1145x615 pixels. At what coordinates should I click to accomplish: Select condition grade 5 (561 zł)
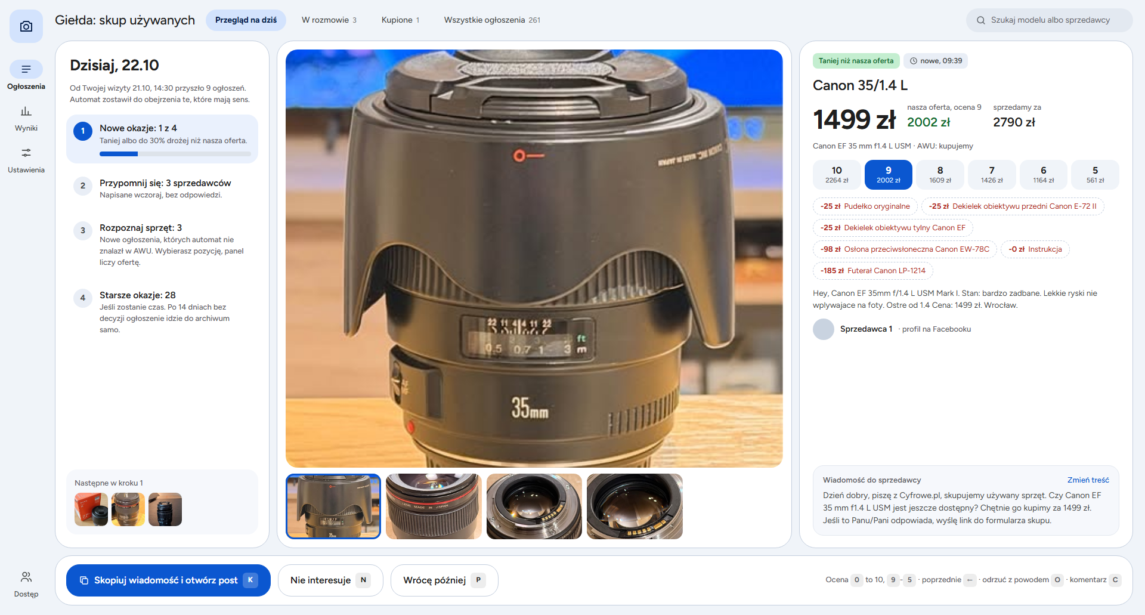[x=1096, y=175]
